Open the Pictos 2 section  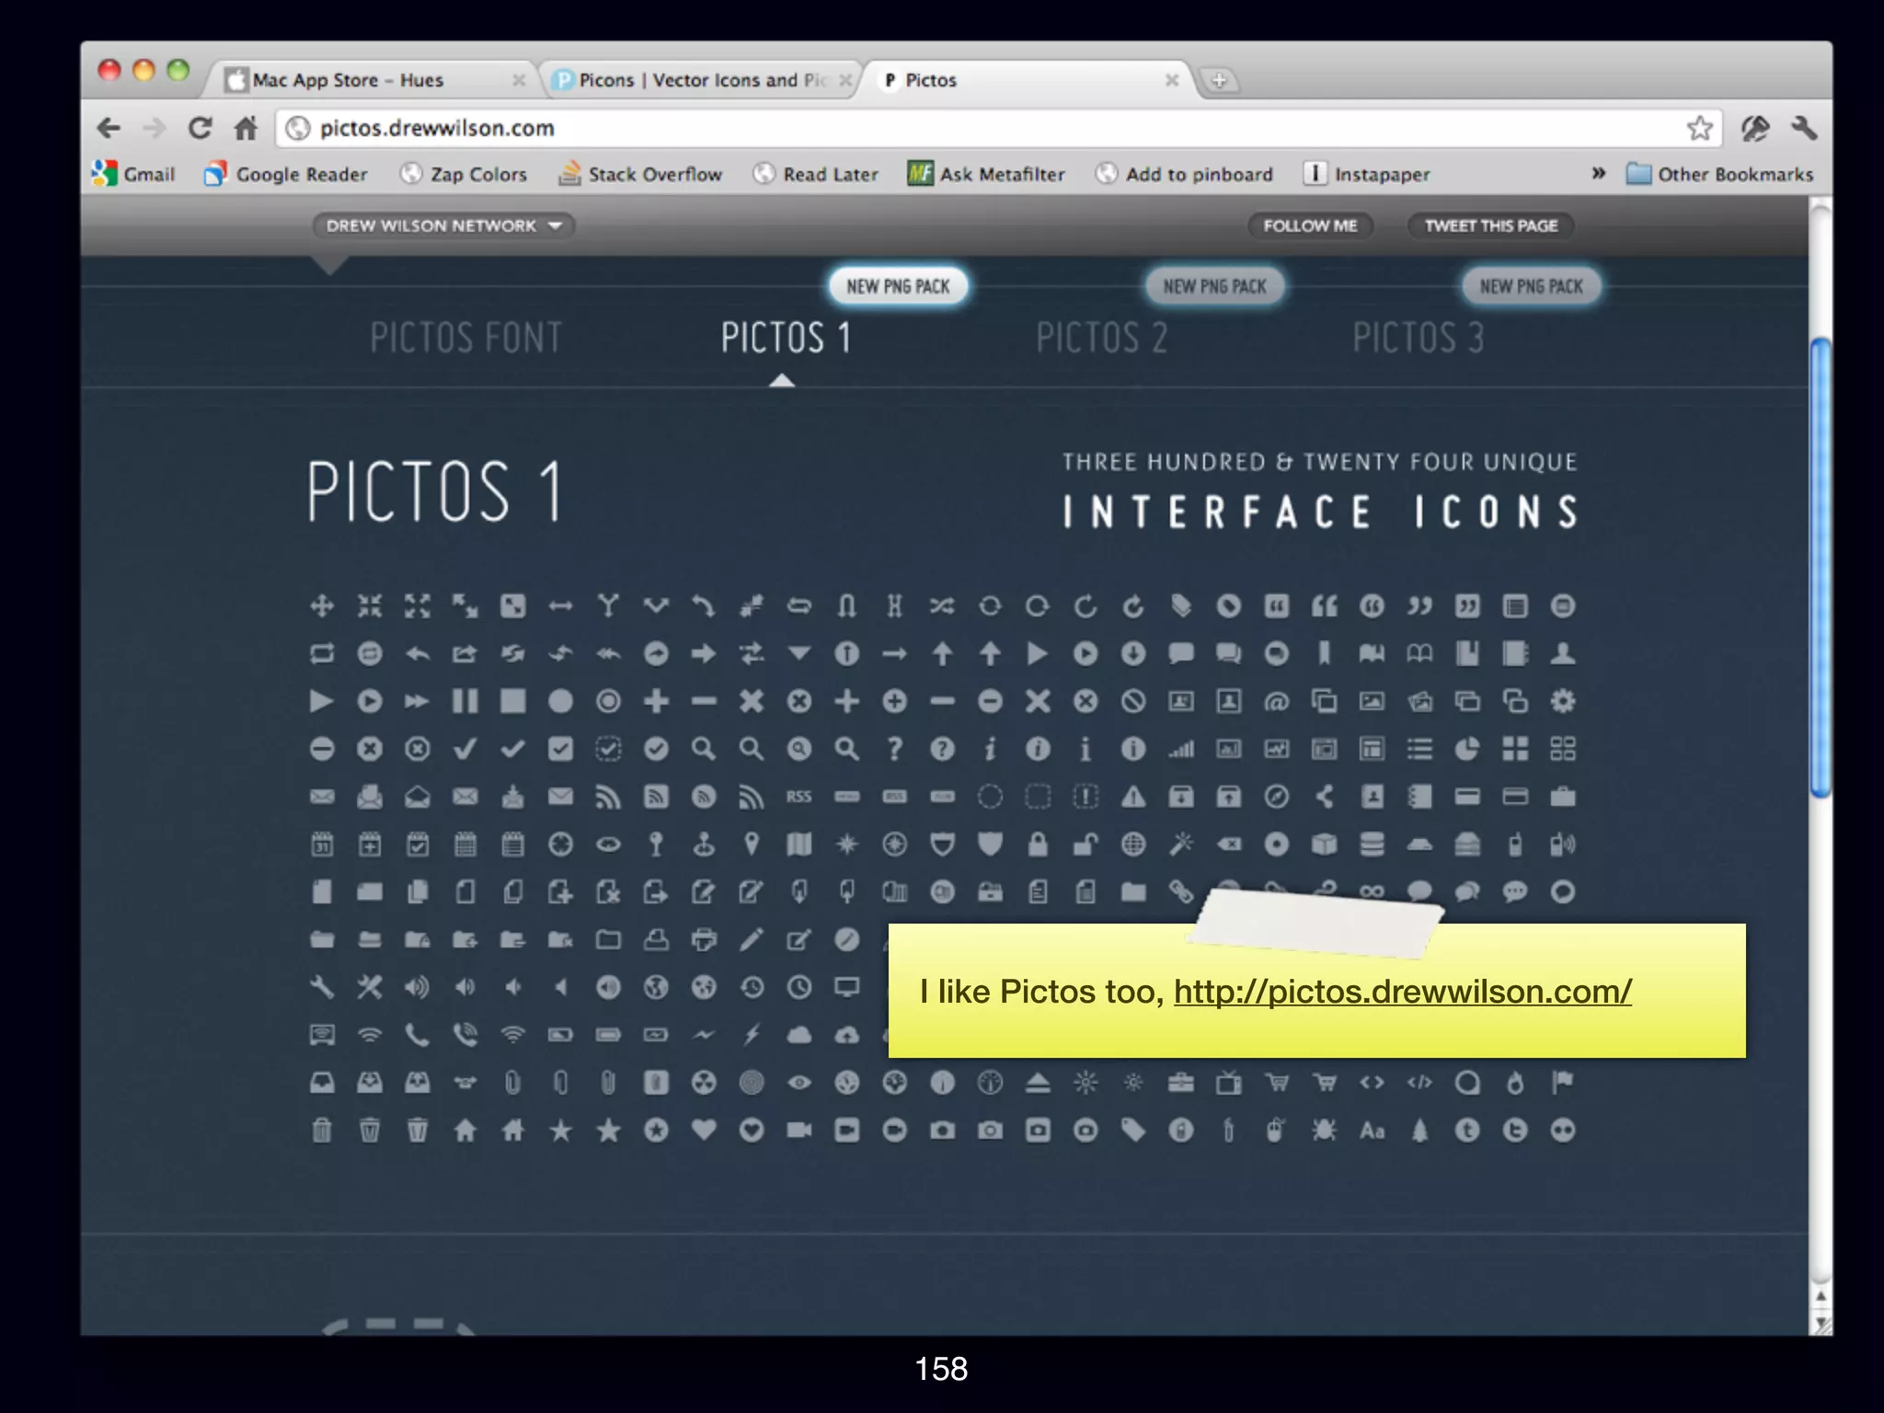[x=1101, y=338]
